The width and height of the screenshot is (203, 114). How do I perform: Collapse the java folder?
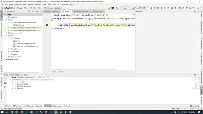6,20
